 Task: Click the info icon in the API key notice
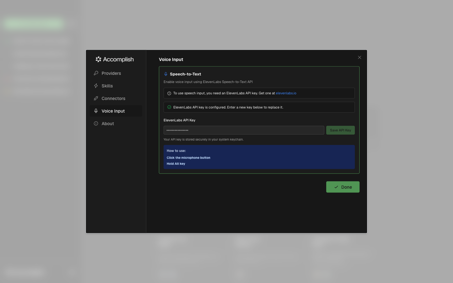click(x=169, y=93)
